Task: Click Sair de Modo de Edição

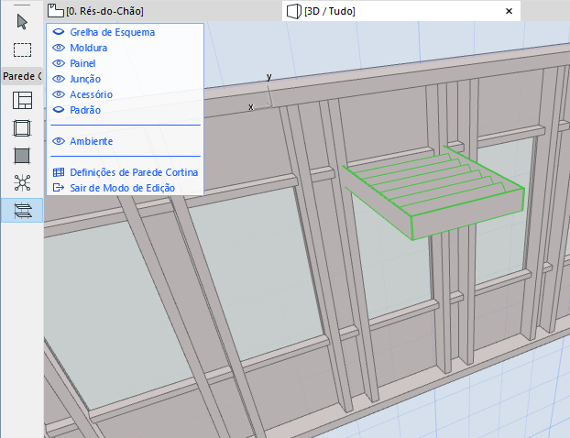Action: (x=122, y=188)
